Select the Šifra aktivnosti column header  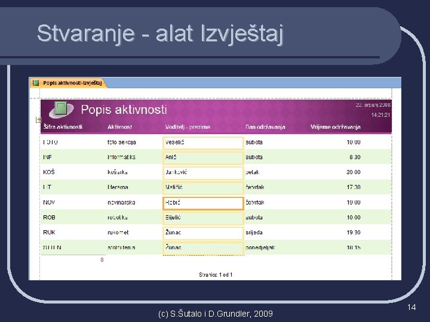tap(63, 127)
